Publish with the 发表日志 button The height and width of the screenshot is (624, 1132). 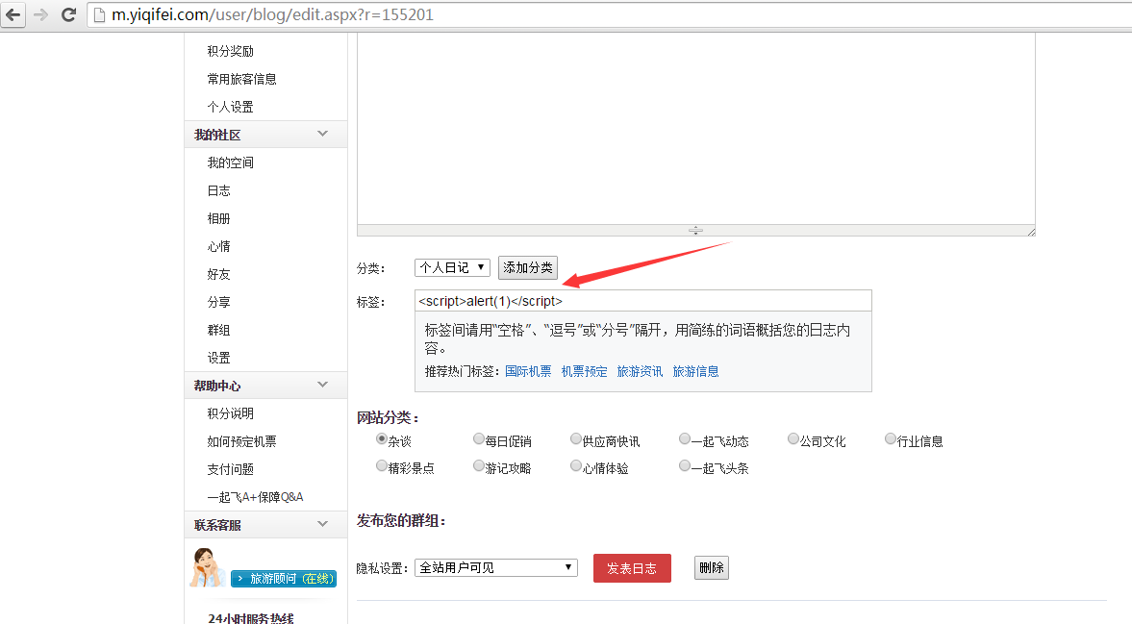pyautogui.click(x=632, y=568)
